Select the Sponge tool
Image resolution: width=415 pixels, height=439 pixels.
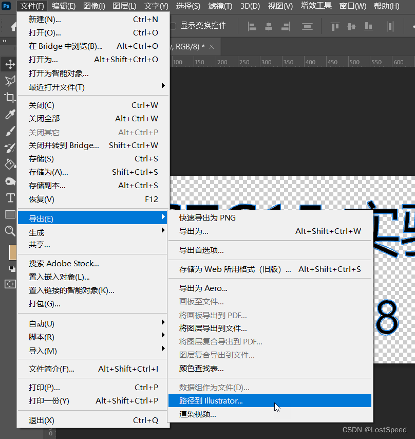click(10, 181)
